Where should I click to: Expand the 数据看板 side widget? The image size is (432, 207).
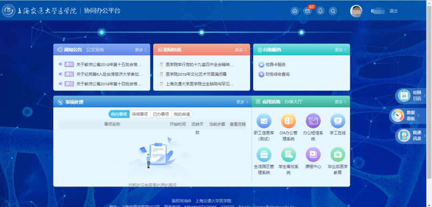pyautogui.click(x=408, y=116)
